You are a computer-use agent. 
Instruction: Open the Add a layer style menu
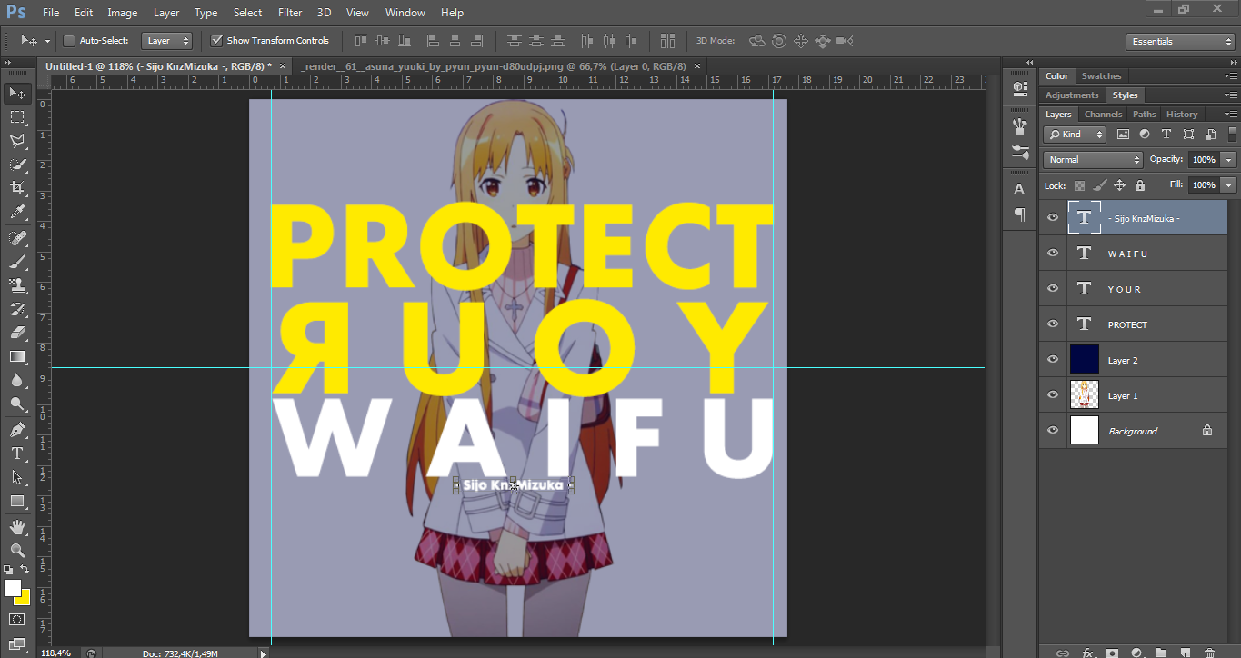[1088, 652]
